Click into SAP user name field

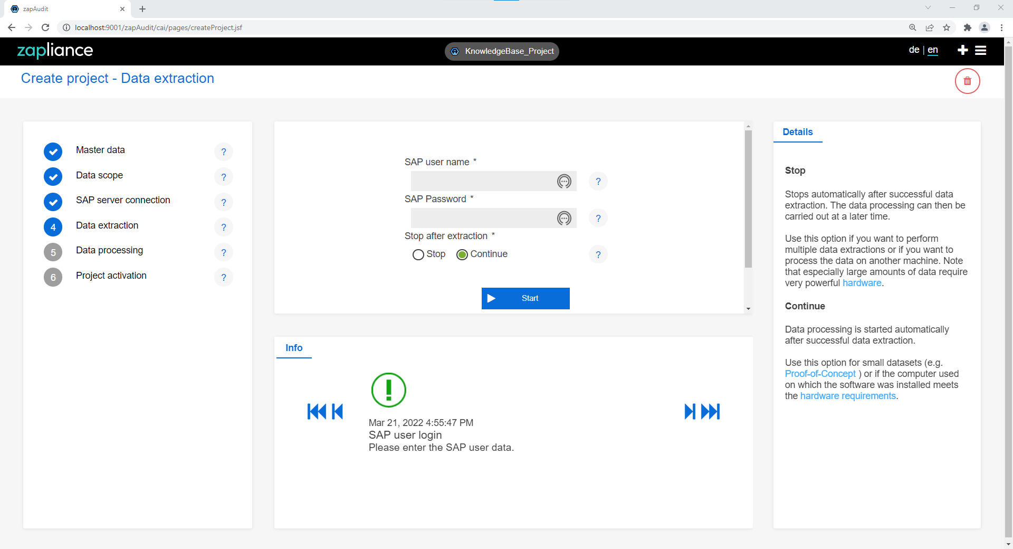(x=493, y=181)
